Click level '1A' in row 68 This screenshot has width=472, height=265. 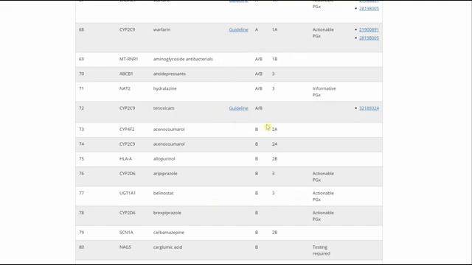(274, 29)
